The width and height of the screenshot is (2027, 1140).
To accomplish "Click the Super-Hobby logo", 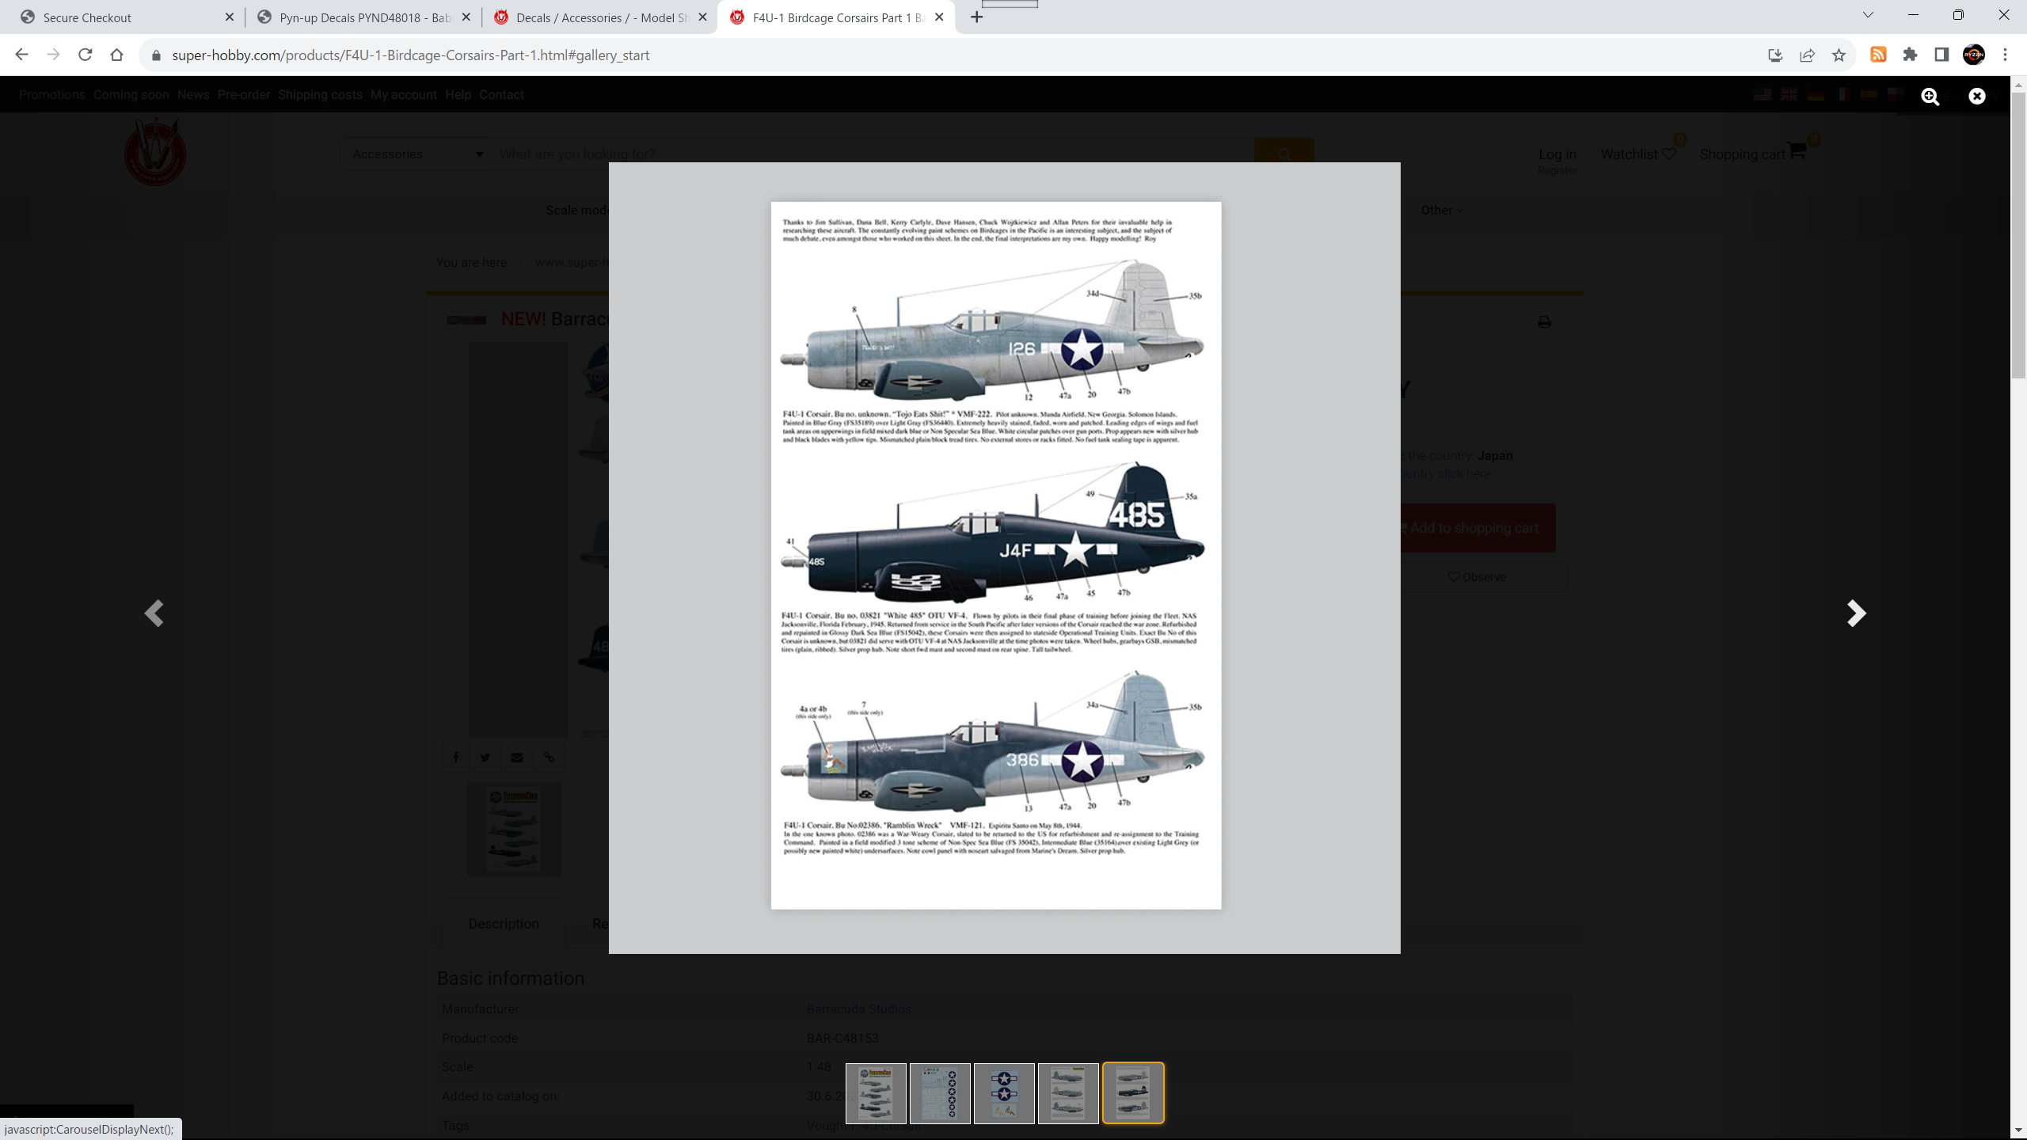I will pyautogui.click(x=155, y=152).
